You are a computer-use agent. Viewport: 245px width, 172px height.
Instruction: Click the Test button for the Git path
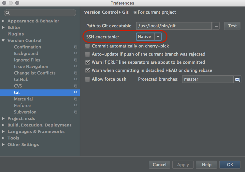click(x=232, y=26)
